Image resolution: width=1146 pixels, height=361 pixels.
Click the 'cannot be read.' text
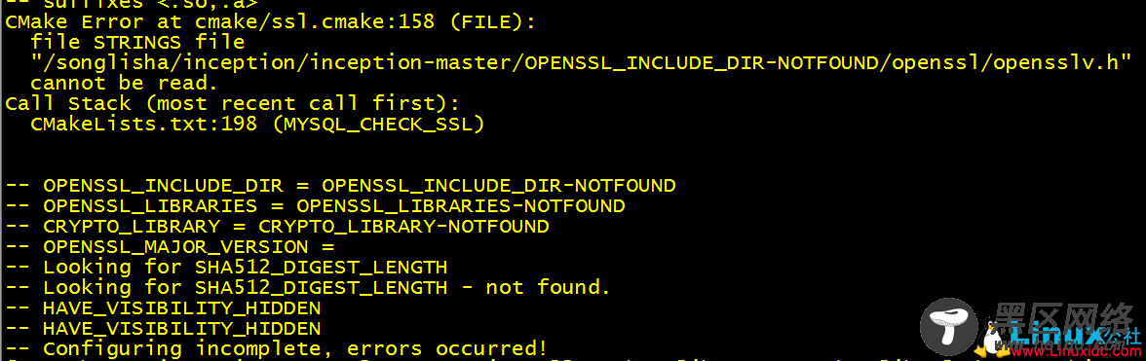coord(125,83)
